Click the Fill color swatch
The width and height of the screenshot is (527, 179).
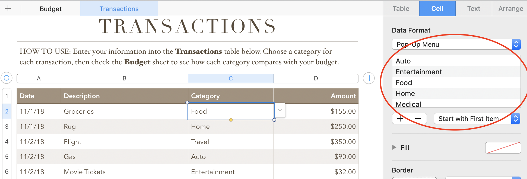point(503,148)
